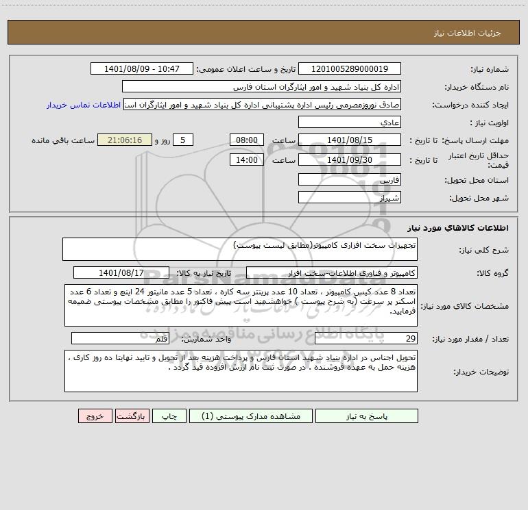Click the شماره نیاز label
The image size is (528, 510).
coord(490,70)
